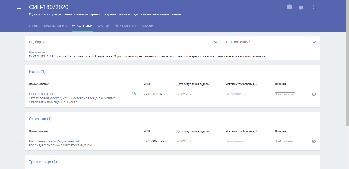Screen dimensions: 349x169
Task: Open the comments chat icon in header
Action: pyautogui.click(x=302, y=7)
